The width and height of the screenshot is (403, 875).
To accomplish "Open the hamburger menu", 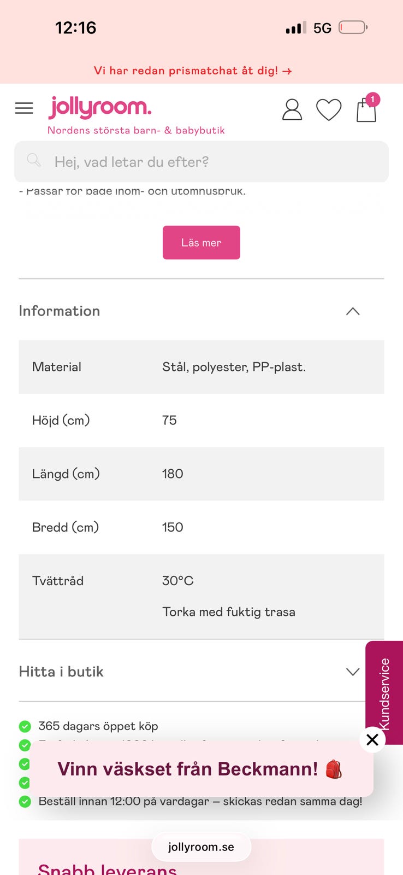I will click(24, 108).
